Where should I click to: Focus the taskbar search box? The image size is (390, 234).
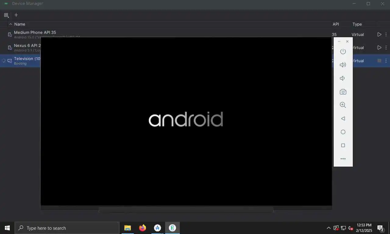pyautogui.click(x=67, y=228)
